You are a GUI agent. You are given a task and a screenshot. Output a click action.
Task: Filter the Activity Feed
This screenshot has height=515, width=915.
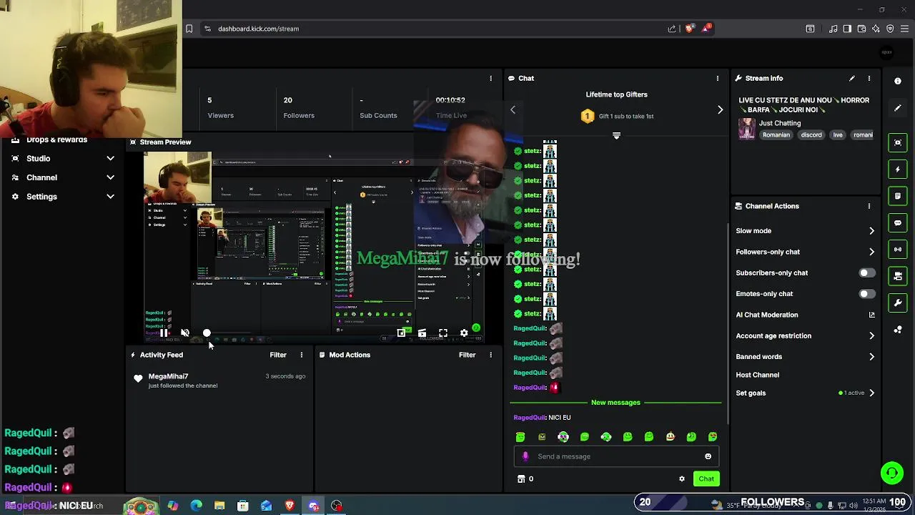tap(278, 355)
